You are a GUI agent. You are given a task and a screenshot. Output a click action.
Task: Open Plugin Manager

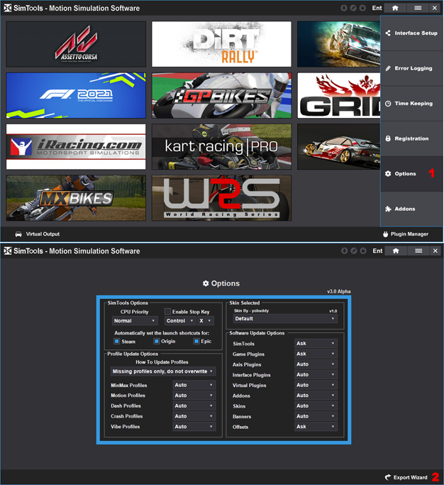click(x=406, y=234)
